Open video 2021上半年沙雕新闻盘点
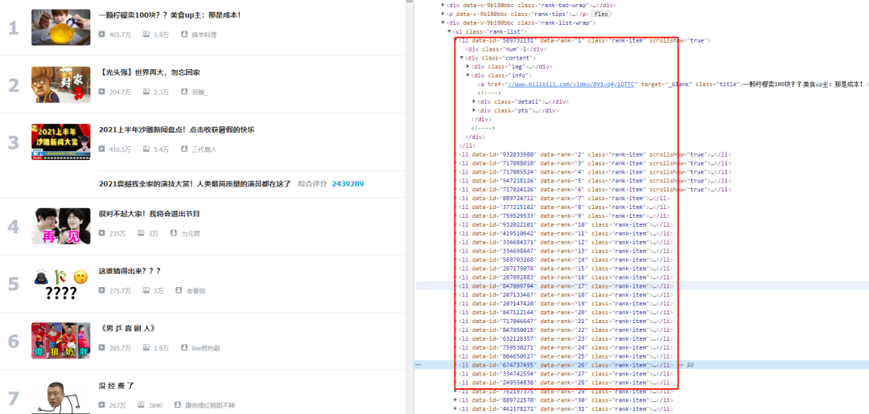This screenshot has width=869, height=414. 176,129
